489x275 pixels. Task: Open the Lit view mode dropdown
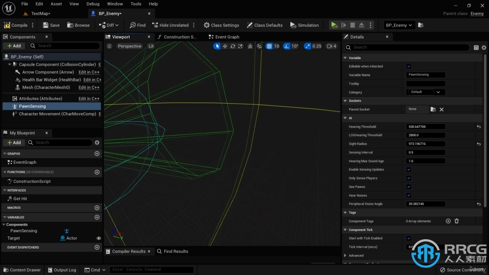coord(151,46)
